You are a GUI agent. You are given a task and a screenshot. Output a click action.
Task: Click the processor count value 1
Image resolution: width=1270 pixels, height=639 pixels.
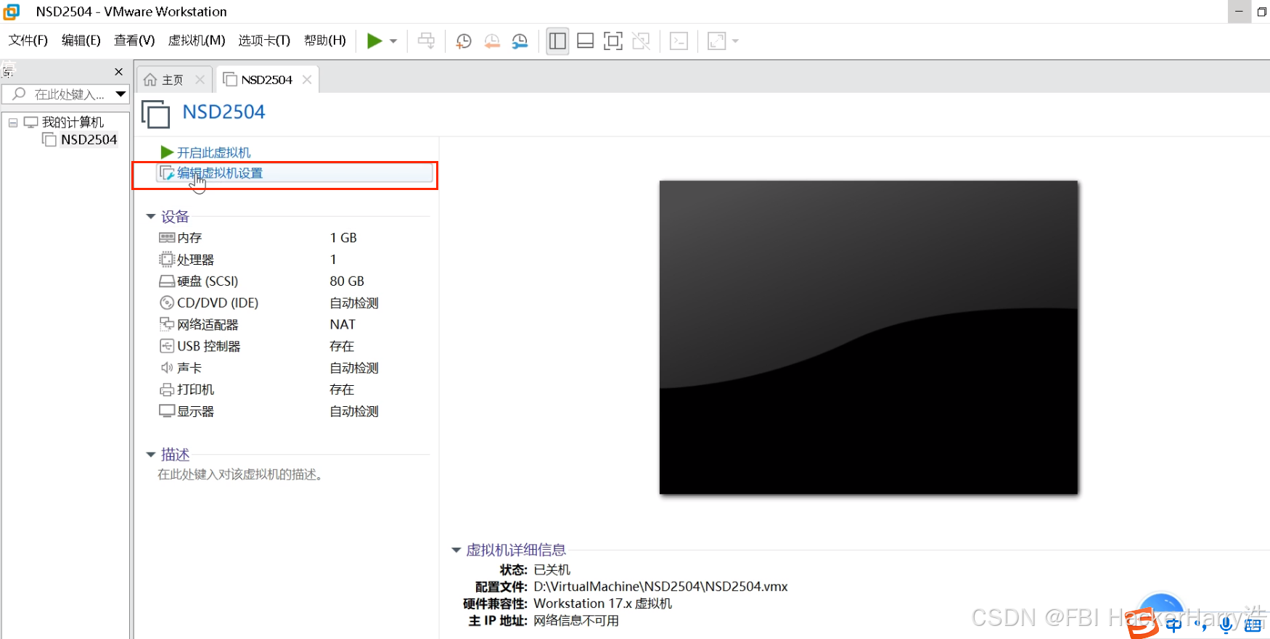tap(333, 260)
